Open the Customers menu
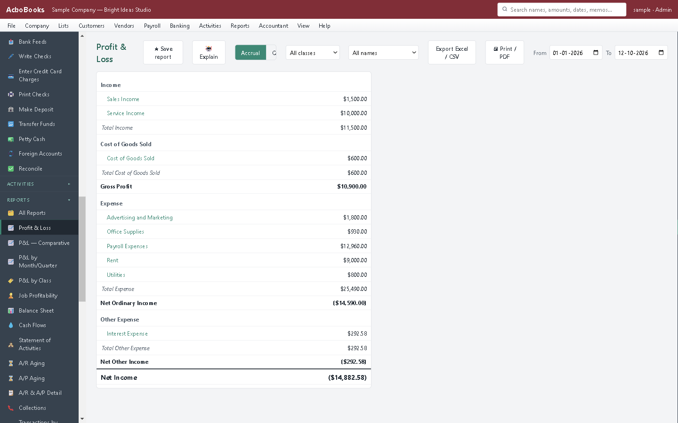Screen dimensions: 678x423 [x=91, y=26]
